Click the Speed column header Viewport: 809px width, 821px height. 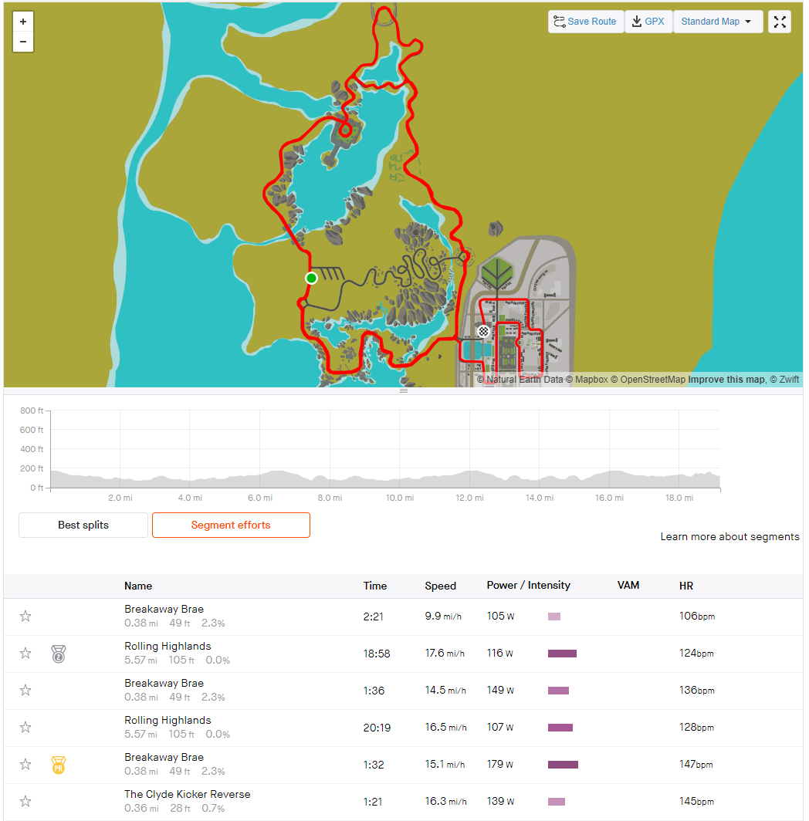(440, 586)
